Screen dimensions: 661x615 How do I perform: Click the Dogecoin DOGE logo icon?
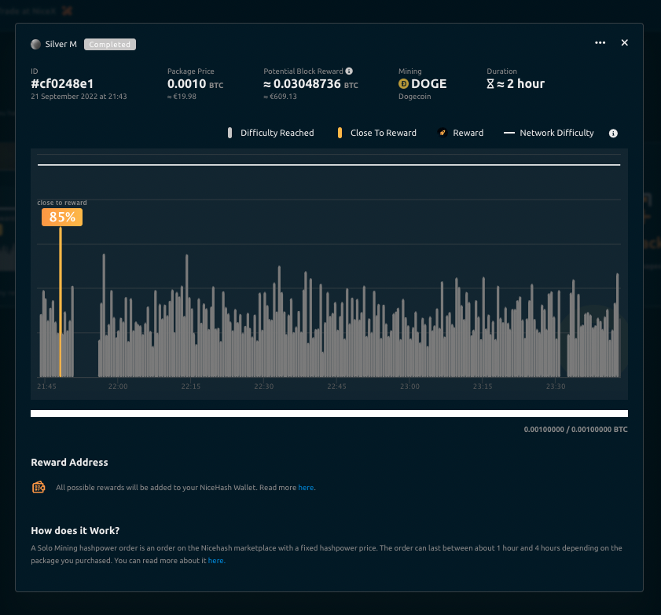coord(404,84)
